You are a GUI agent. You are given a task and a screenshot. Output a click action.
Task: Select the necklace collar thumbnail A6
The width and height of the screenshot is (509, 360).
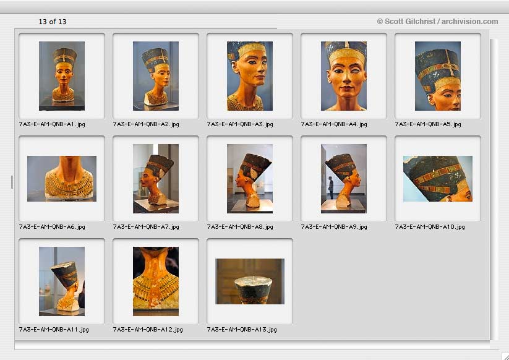tap(62, 179)
